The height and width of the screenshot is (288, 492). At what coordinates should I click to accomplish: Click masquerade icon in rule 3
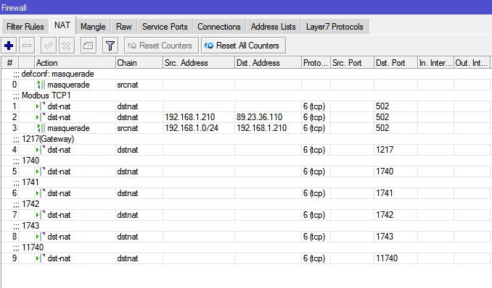41,128
